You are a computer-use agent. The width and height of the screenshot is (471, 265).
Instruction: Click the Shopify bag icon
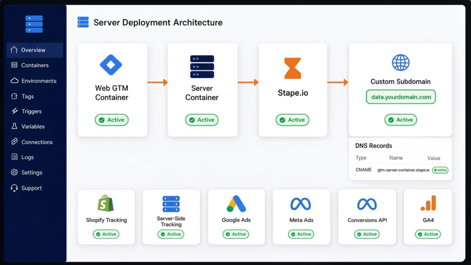pyautogui.click(x=106, y=203)
